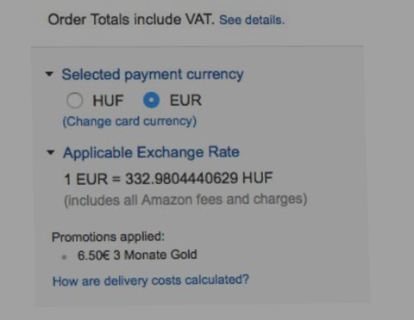This screenshot has width=414, height=320.
Task: Click the 1 EUR = 332.9804440629 HUF text
Action: click(168, 178)
